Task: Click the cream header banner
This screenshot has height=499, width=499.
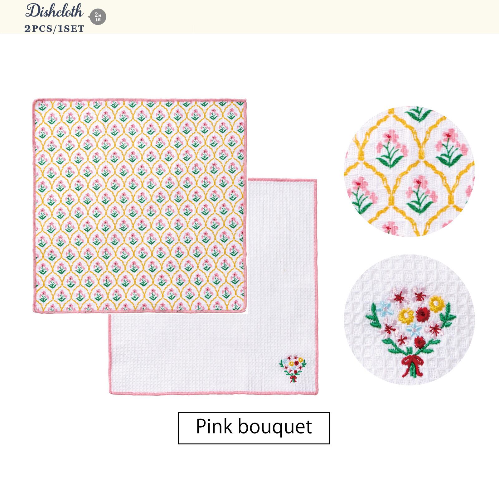Action: tap(249, 17)
